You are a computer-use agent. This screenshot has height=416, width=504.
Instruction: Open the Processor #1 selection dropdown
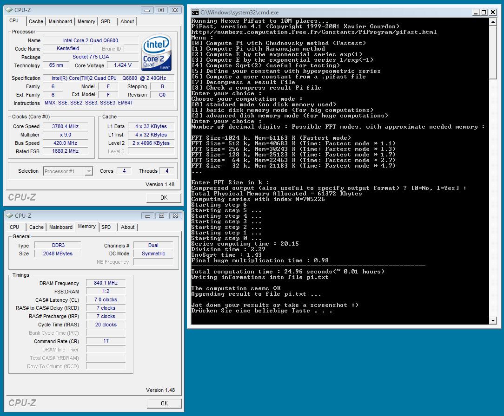[x=89, y=171]
